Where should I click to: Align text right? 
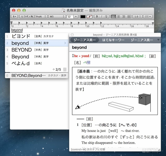(123, 17)
